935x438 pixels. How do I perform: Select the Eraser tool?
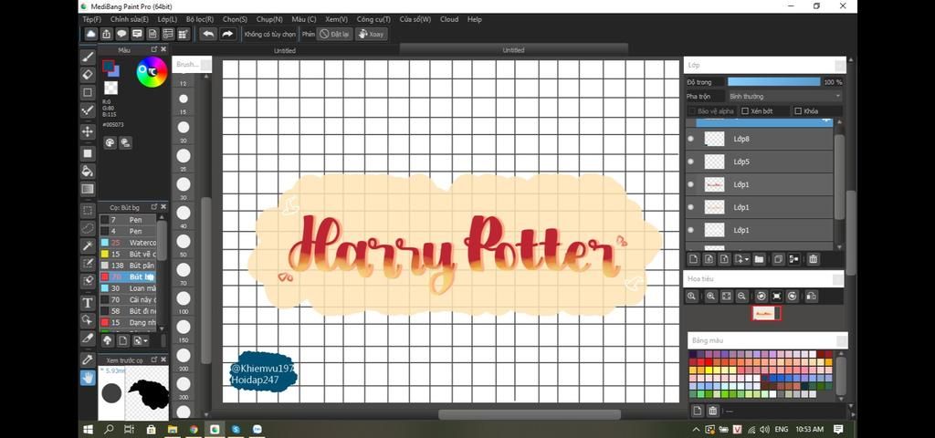[x=88, y=75]
